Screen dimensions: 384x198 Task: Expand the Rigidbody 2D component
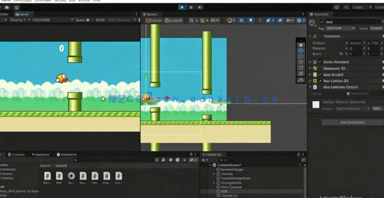(x=310, y=69)
